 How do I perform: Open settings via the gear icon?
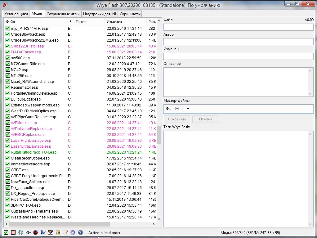click(73, 232)
